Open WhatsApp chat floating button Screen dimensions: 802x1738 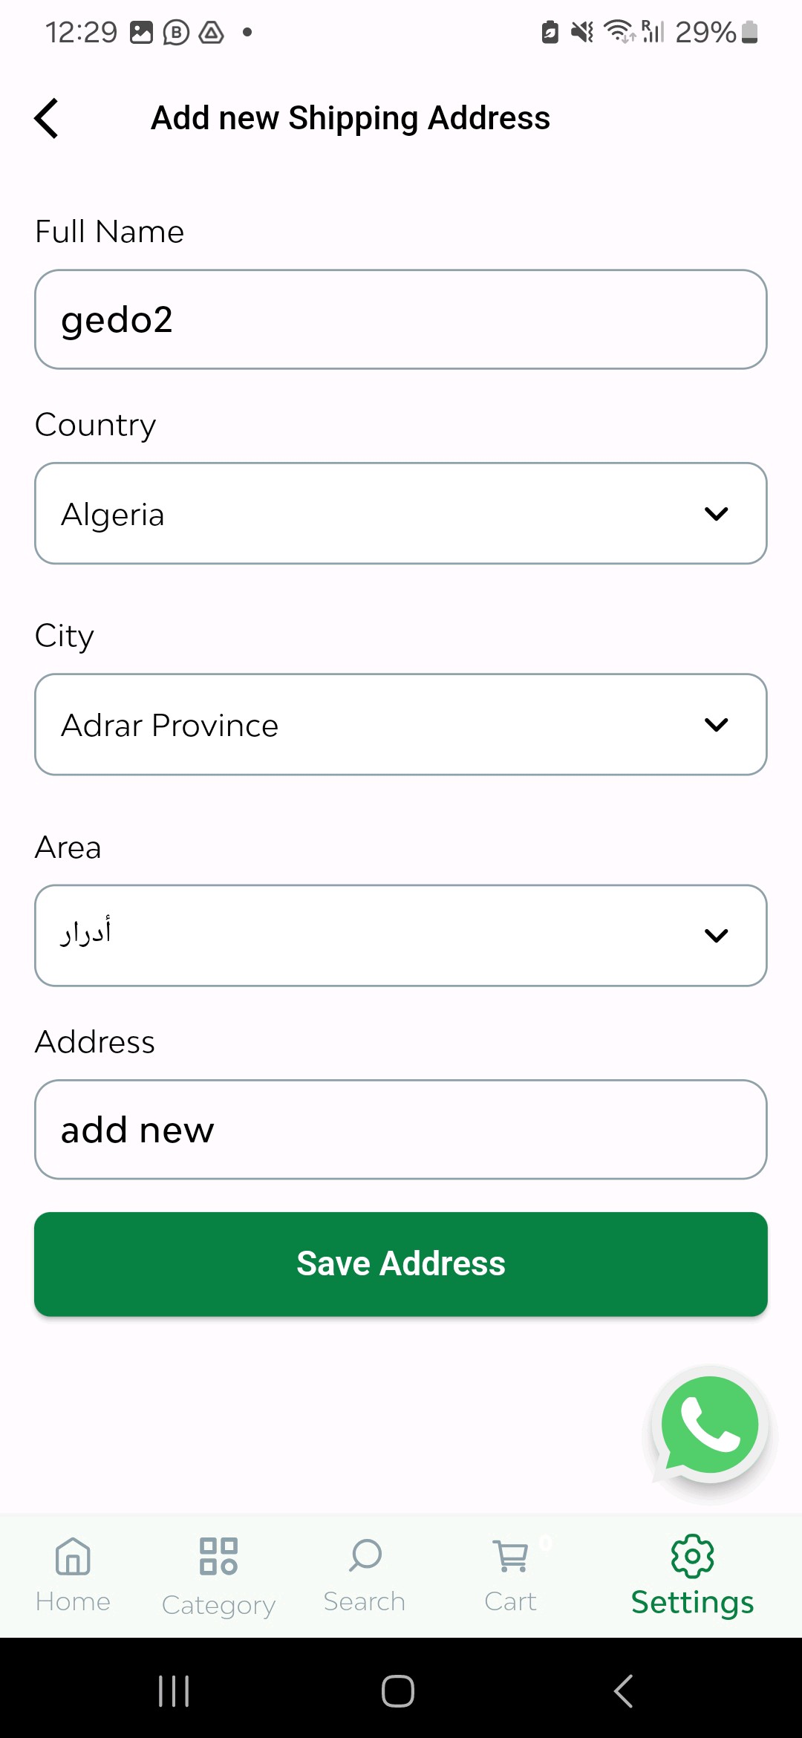point(709,1426)
